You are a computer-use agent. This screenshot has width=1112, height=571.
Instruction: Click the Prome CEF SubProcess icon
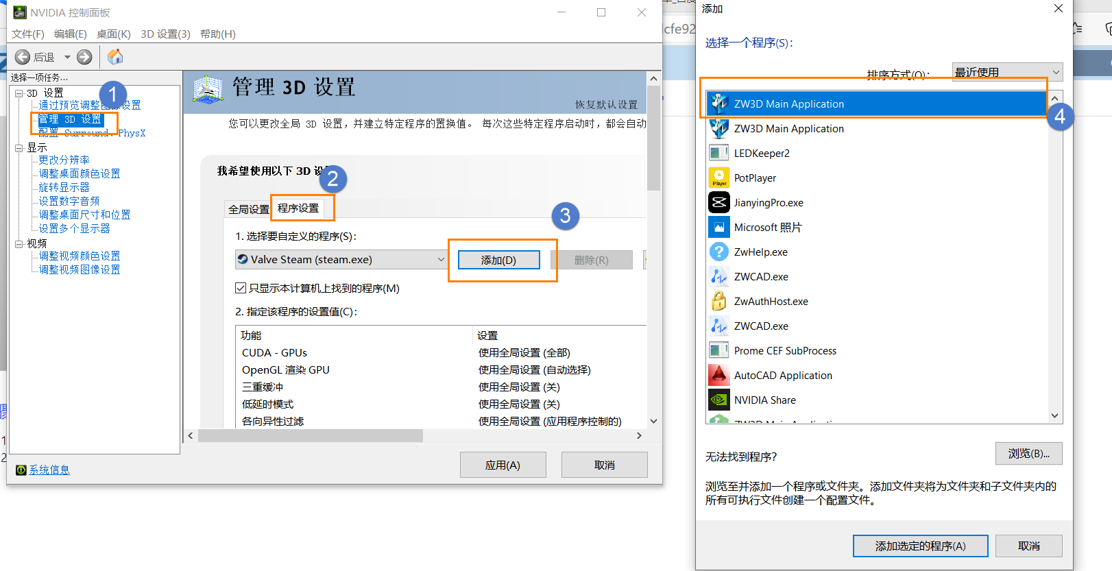pos(718,350)
